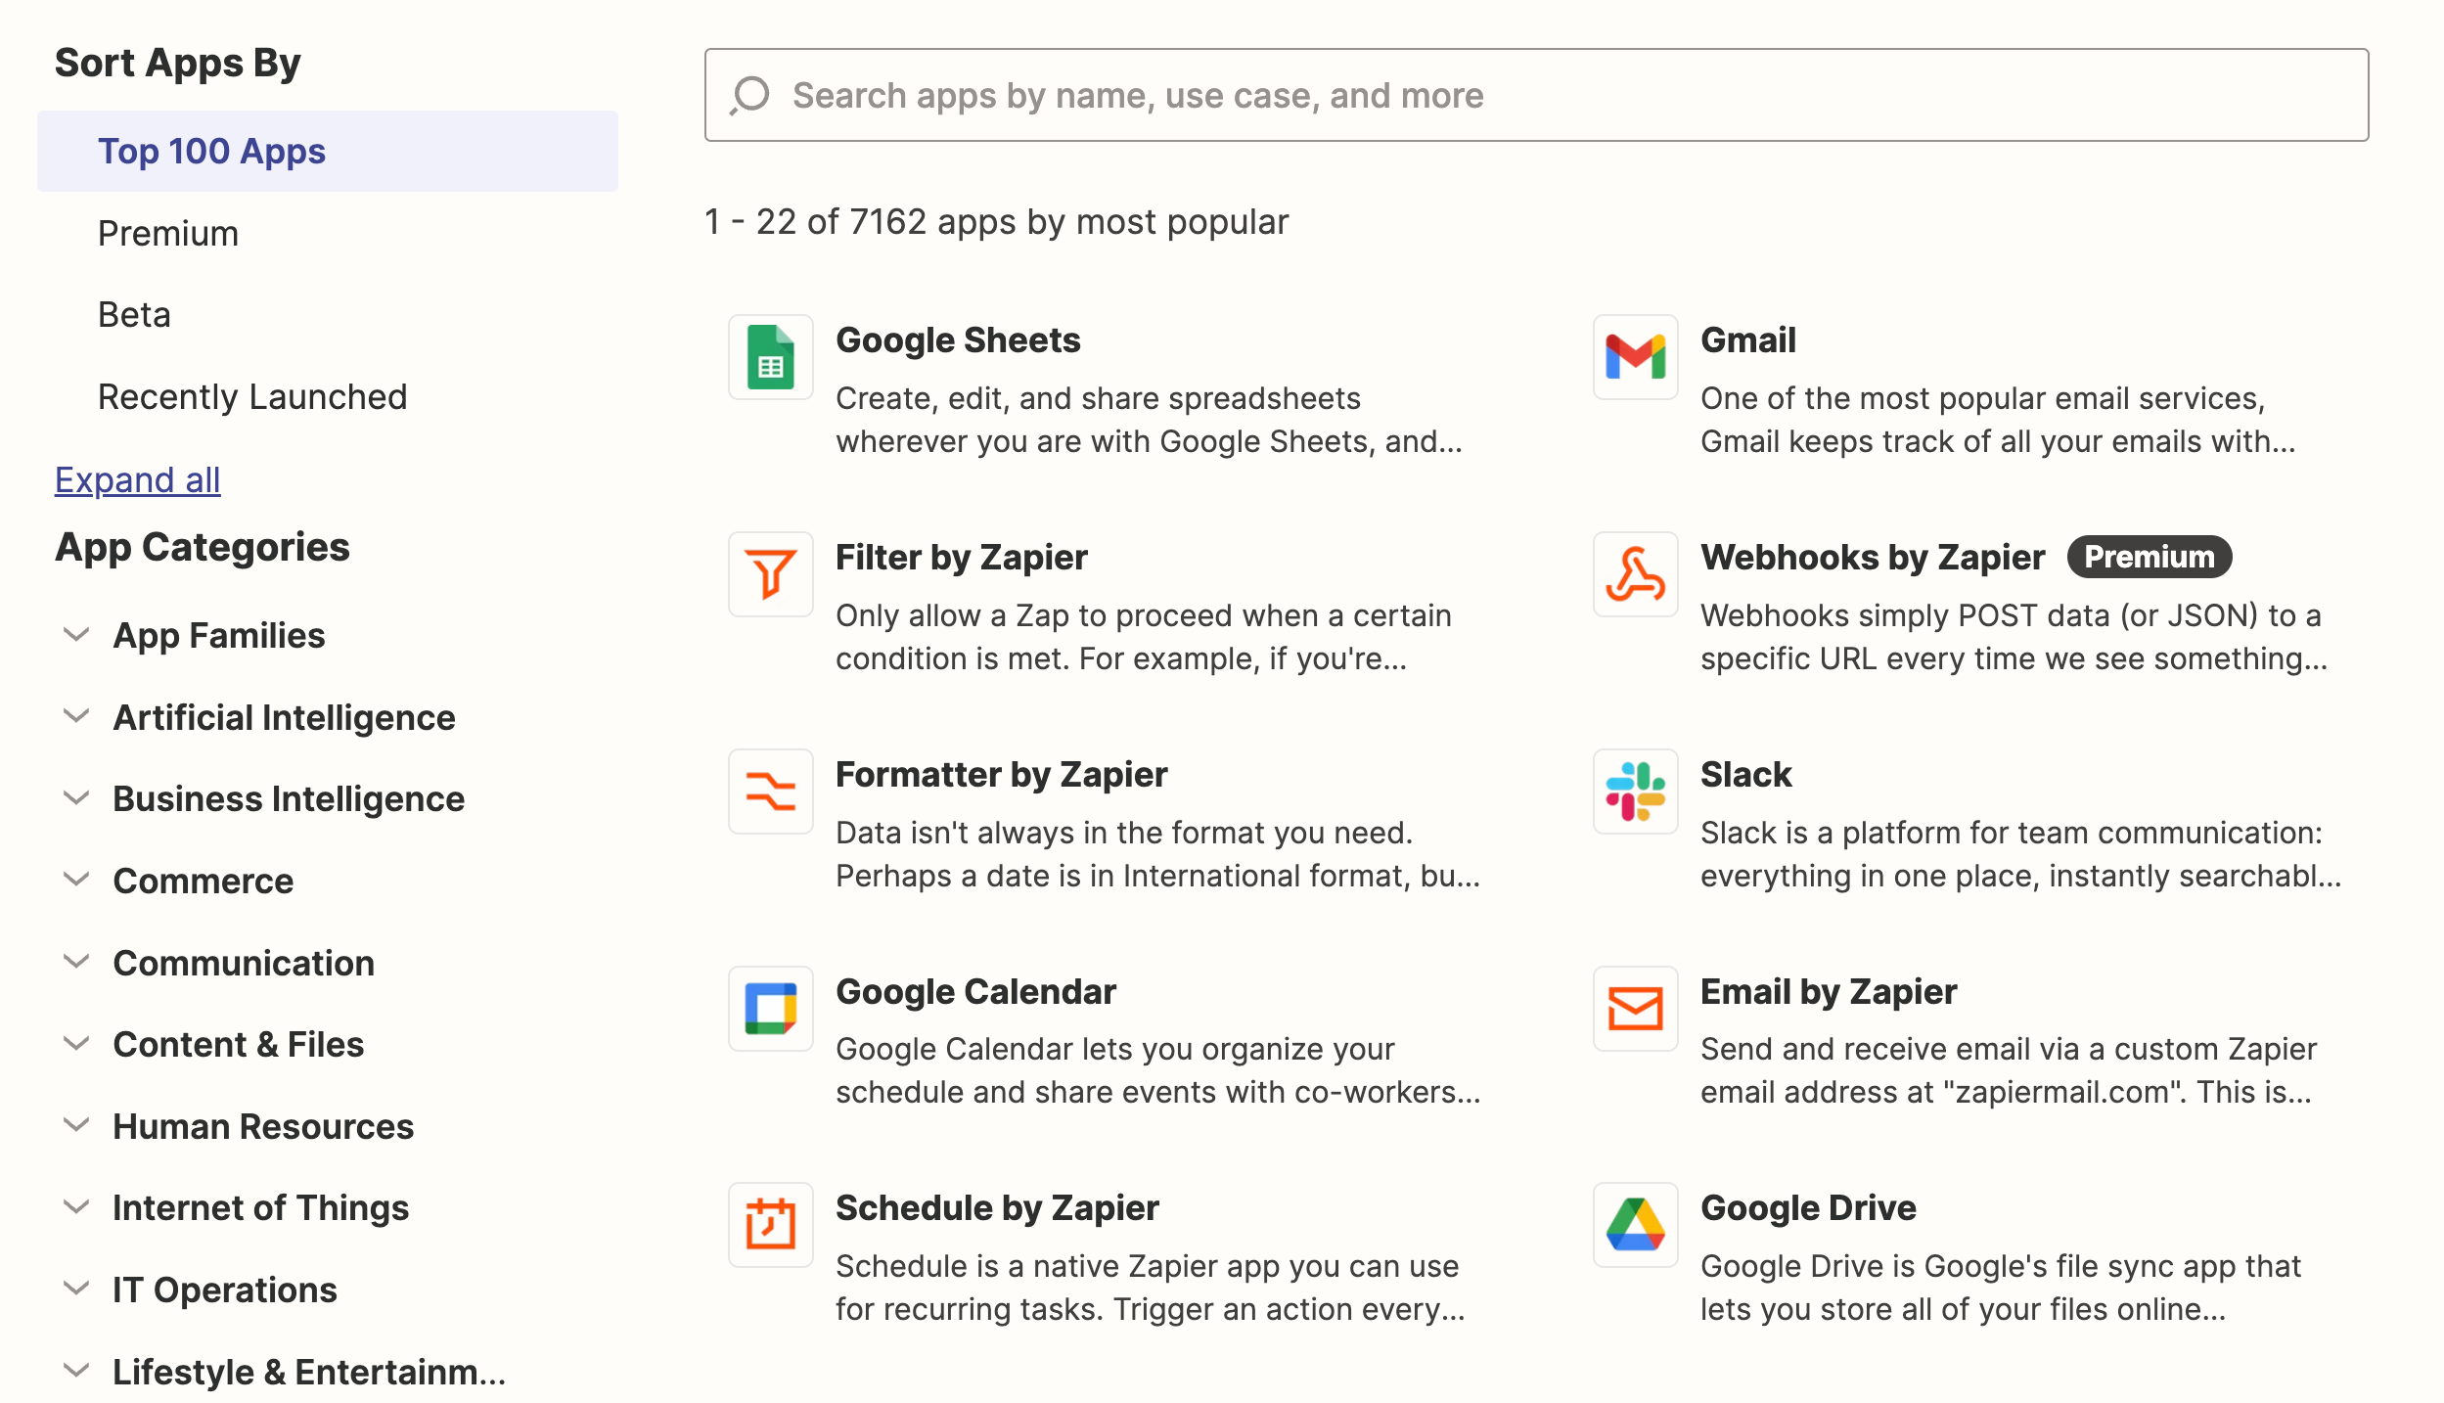Click the Filter by Zapier funnel icon
The height and width of the screenshot is (1403, 2444).
coord(770,574)
